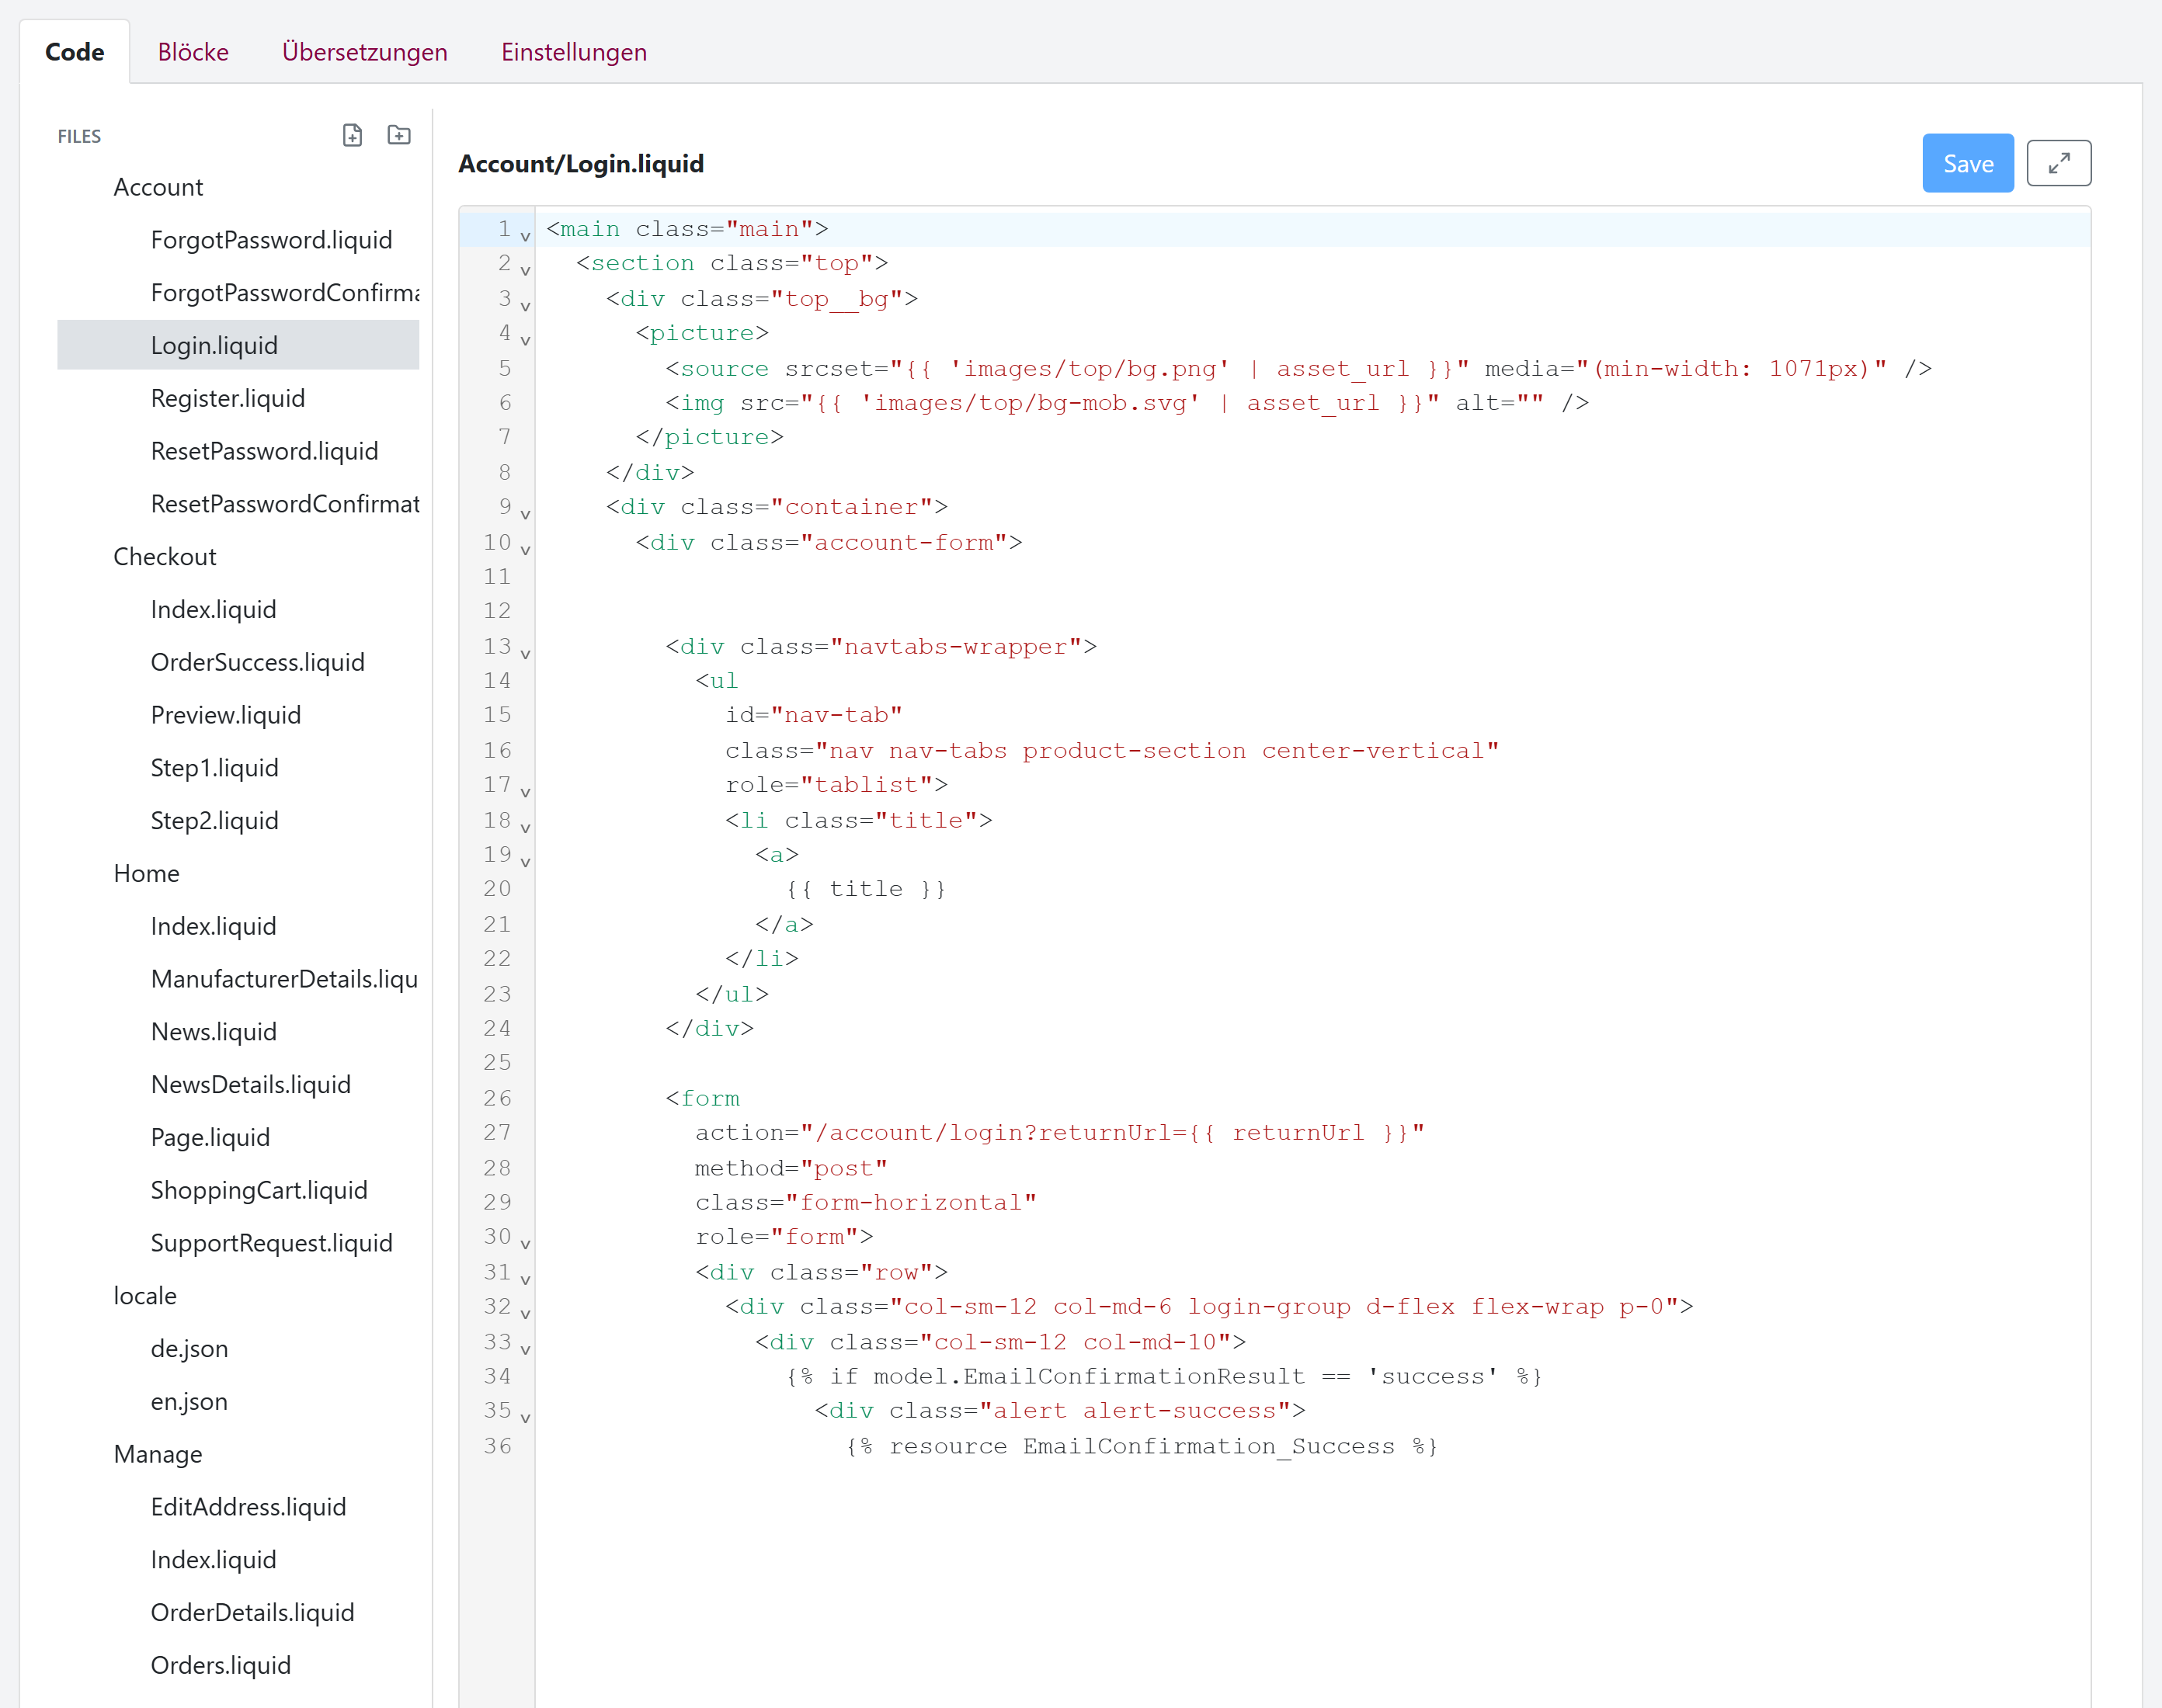
Task: Select the locale folder
Action: (144, 1296)
